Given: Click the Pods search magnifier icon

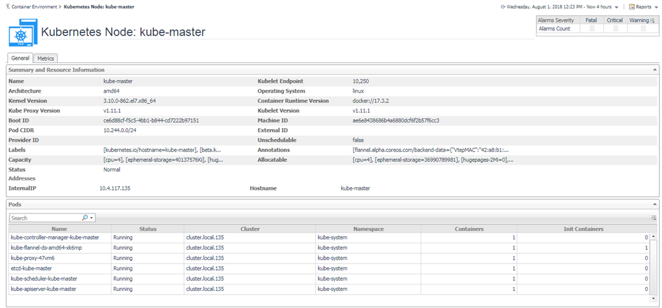Looking at the screenshot, I should click(x=85, y=218).
